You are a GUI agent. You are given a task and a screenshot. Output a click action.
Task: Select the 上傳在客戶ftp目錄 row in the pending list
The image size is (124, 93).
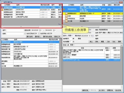click(32, 17)
